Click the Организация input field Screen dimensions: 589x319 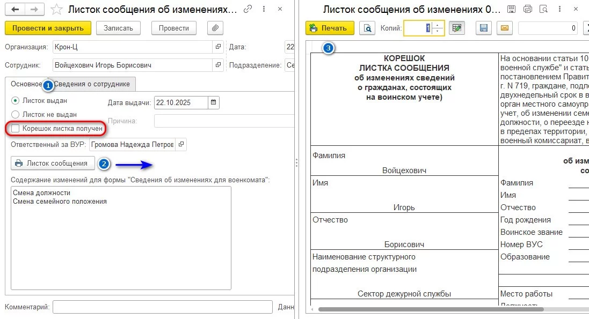click(133, 47)
